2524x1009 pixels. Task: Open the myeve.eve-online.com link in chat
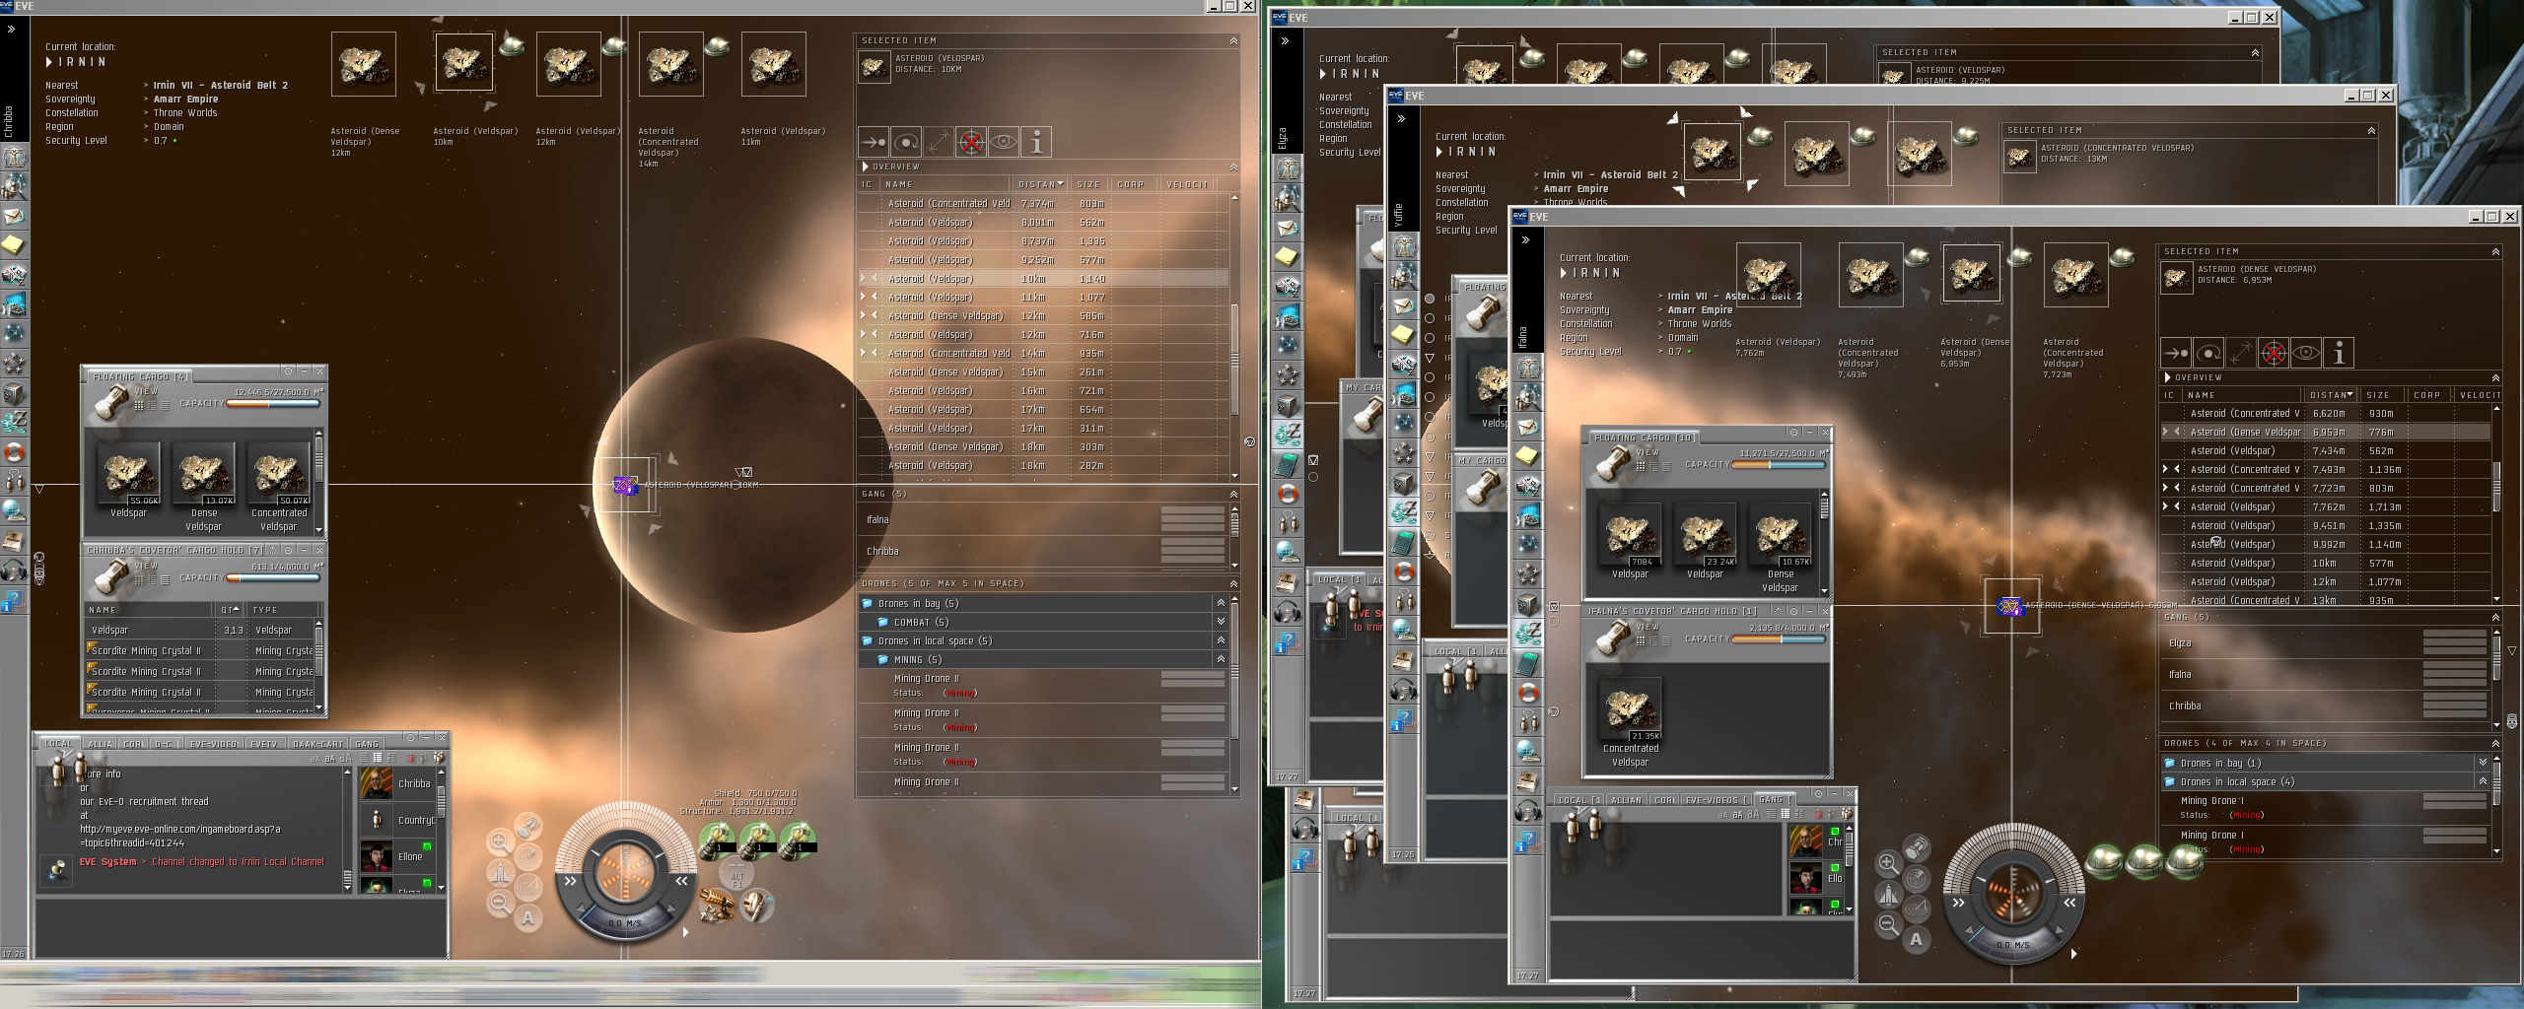tap(180, 836)
